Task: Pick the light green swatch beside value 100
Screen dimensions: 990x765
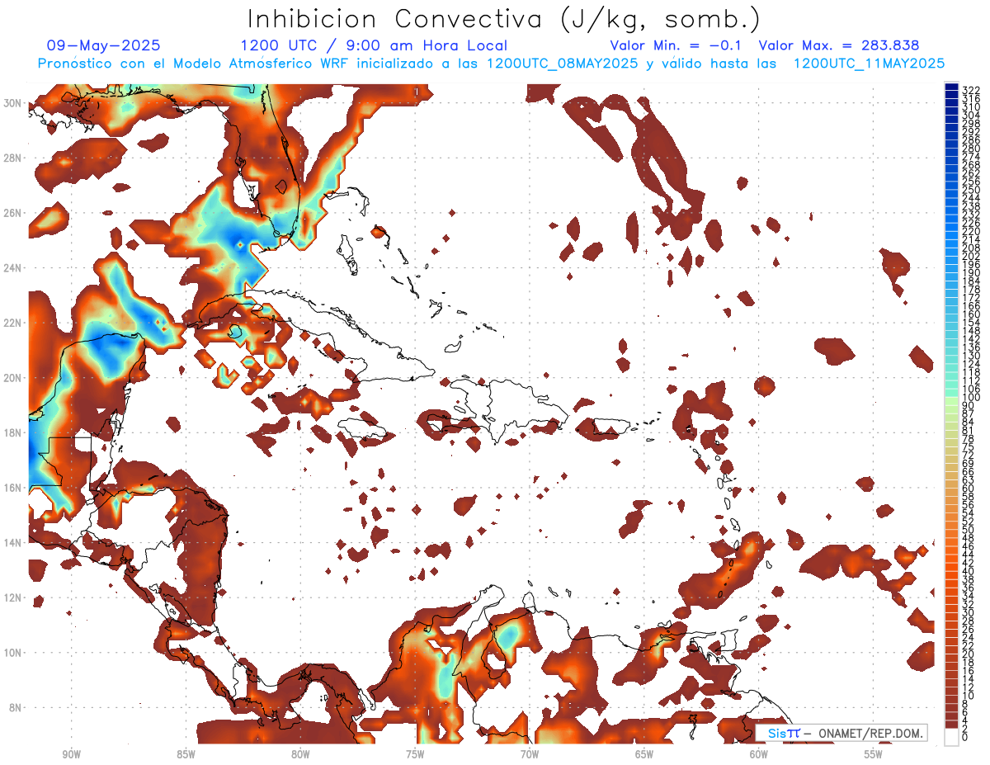Action: click(951, 401)
